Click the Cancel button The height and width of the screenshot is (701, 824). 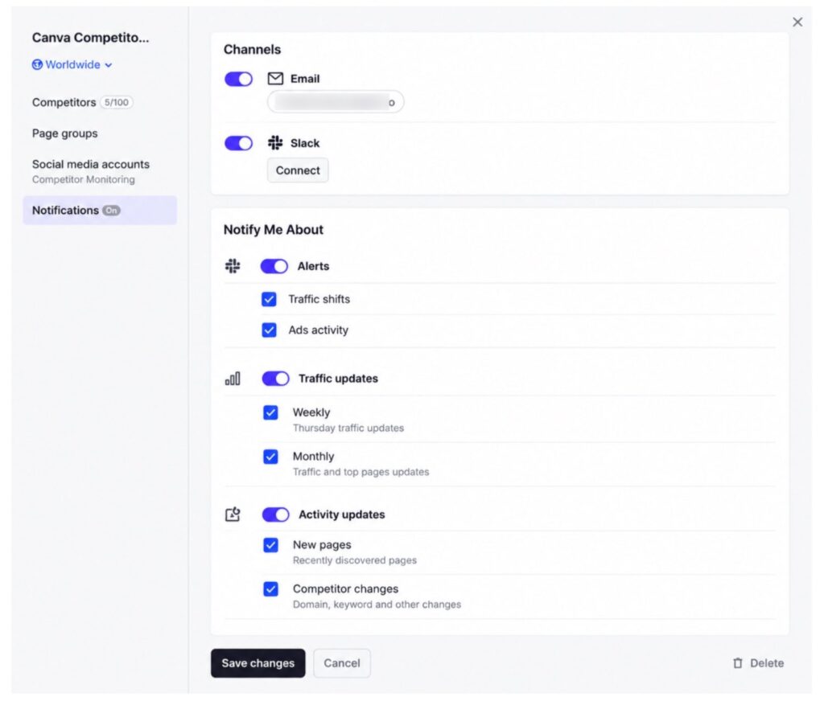pos(341,663)
